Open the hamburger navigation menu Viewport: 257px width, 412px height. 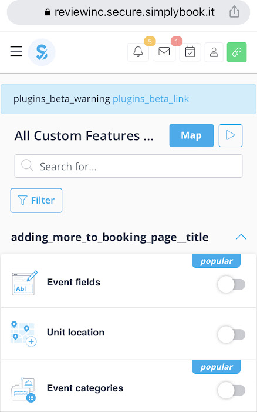click(x=16, y=51)
